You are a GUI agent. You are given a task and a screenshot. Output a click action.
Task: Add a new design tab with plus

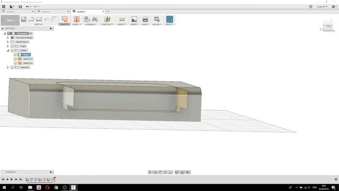tap(108, 12)
